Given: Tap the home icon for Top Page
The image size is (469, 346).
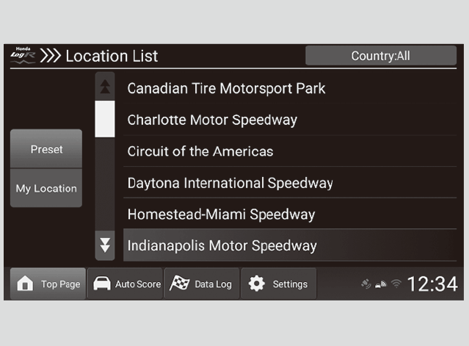Looking at the screenshot, I should pyautogui.click(x=24, y=284).
